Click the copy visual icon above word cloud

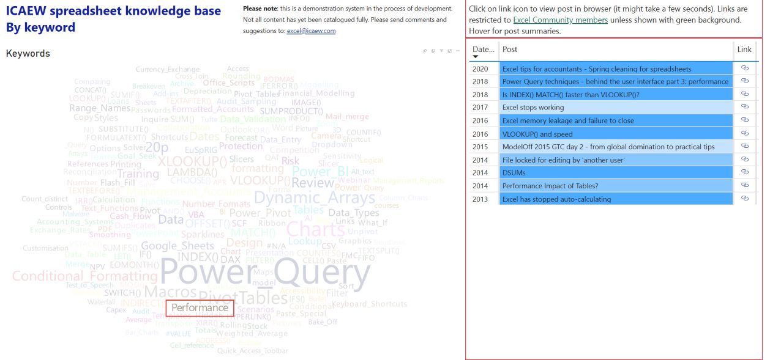[433, 51]
